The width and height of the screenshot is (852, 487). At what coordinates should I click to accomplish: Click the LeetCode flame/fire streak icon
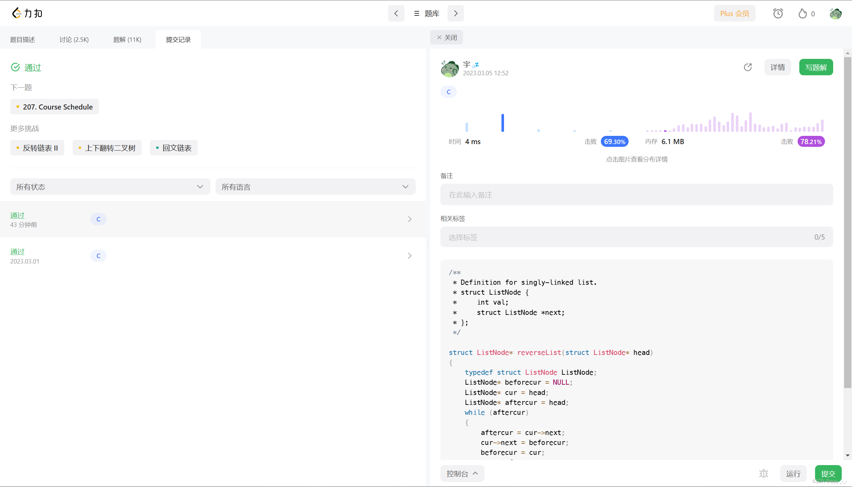pos(803,13)
